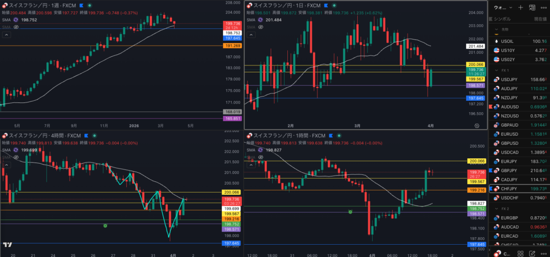
Task: Collapse the weekly chart indicator legend
Action: pyautogui.click(x=7, y=34)
